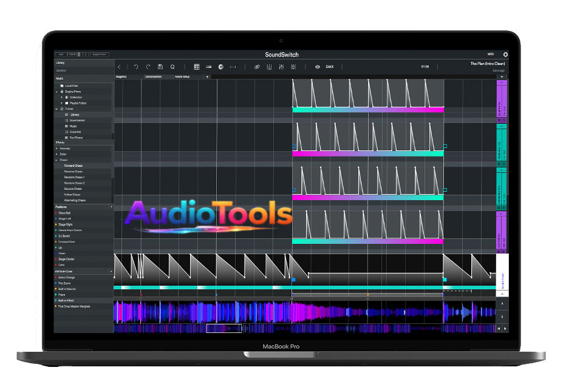Click the chain link icon
This screenshot has height=390, width=566.
(257, 67)
